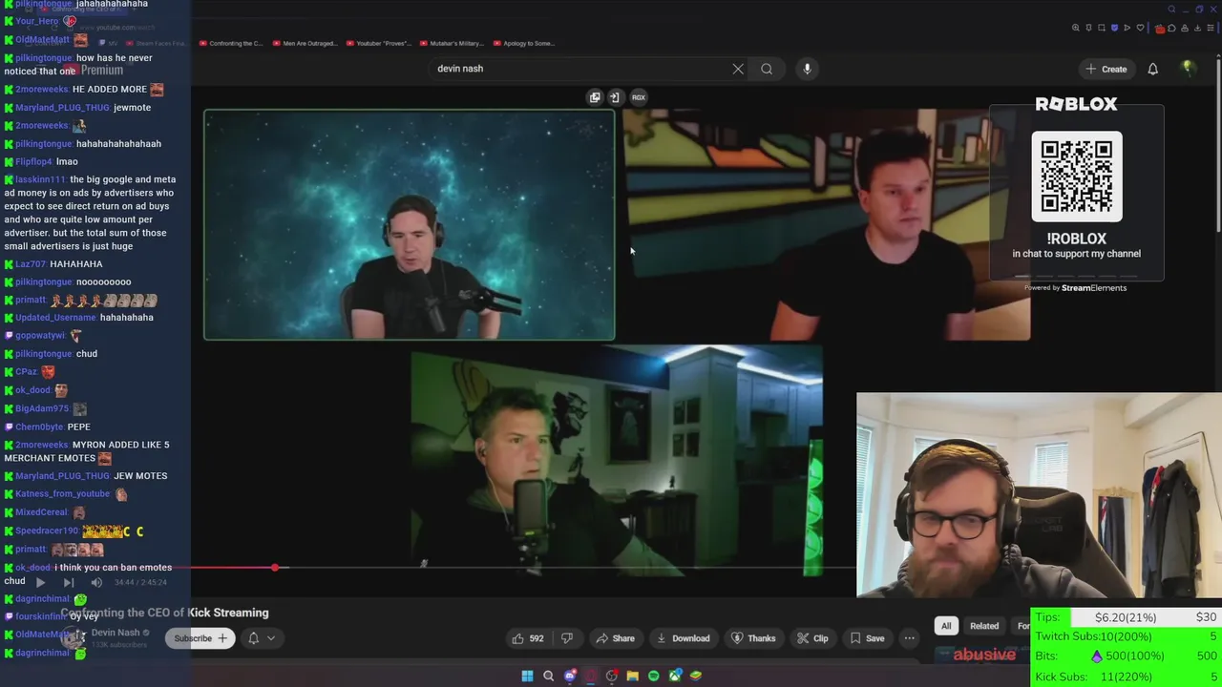Download the video
The width and height of the screenshot is (1222, 687).
tap(682, 638)
